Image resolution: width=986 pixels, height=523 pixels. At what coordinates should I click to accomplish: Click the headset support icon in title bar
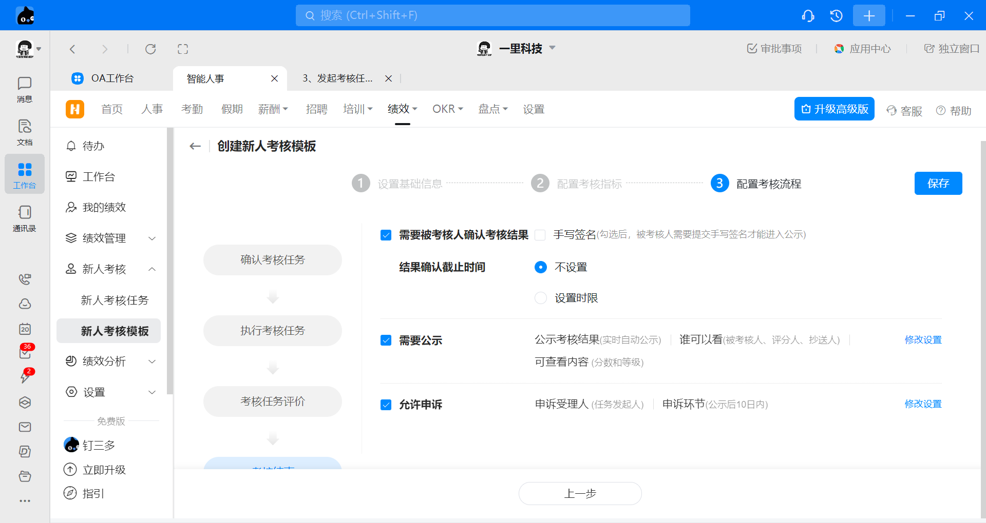[x=808, y=16]
